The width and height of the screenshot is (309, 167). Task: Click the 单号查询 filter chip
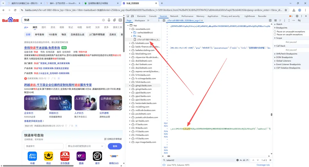39,35
